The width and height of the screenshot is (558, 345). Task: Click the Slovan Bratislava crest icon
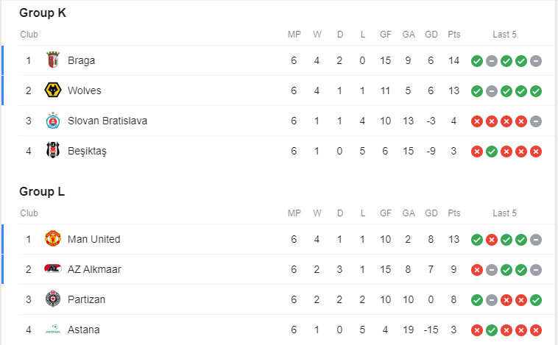point(52,121)
